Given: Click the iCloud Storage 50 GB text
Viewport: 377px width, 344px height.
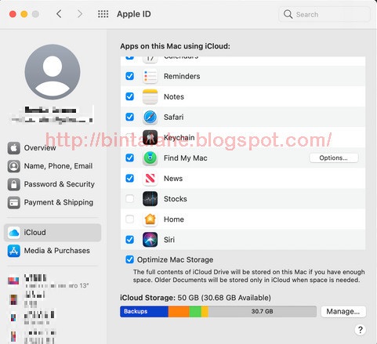Looking at the screenshot, I should [195, 298].
